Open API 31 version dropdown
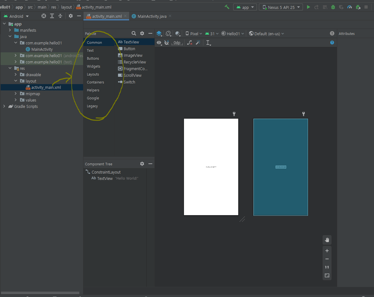Screen dimensions: 374x297 coord(212,34)
